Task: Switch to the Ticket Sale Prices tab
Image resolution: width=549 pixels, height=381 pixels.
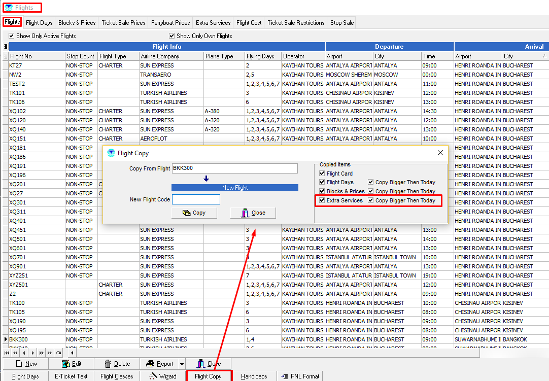Action: tap(123, 23)
